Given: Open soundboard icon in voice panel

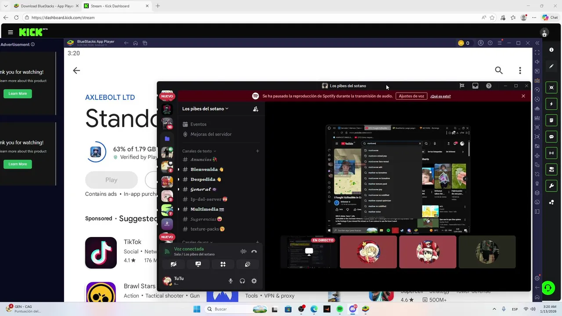Looking at the screenshot, I should [248, 264].
